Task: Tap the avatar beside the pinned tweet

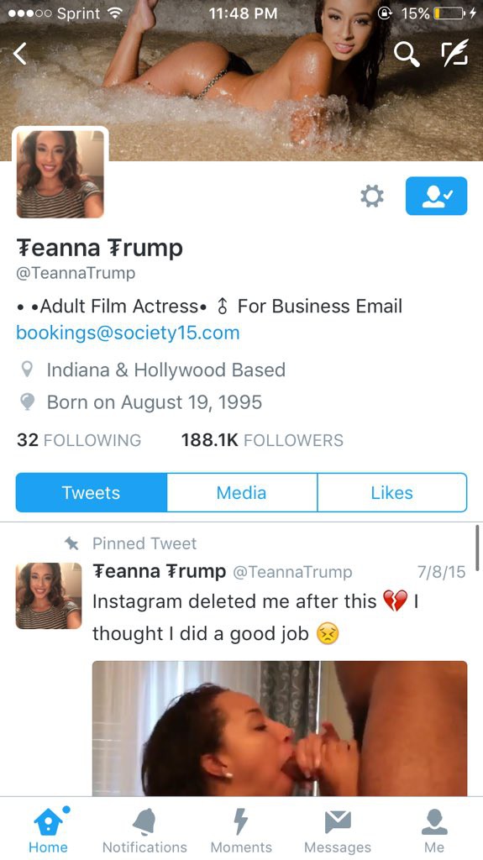Action: click(x=49, y=595)
